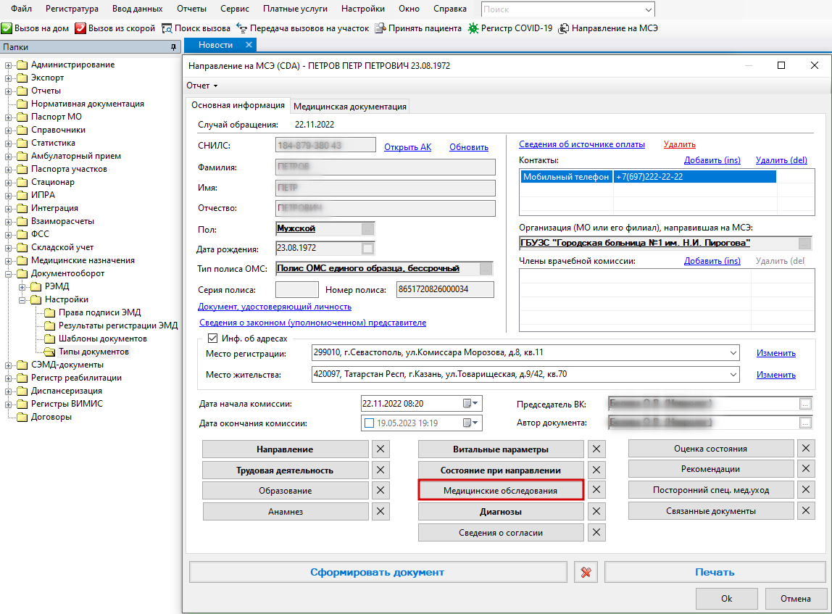The image size is (832, 614).
Task: Click the X beside Анамнез
Action: coord(380,512)
